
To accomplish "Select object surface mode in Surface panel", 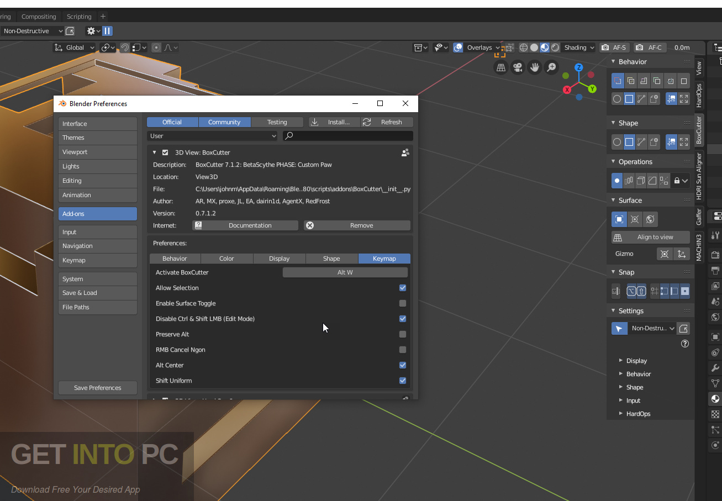I will click(619, 219).
